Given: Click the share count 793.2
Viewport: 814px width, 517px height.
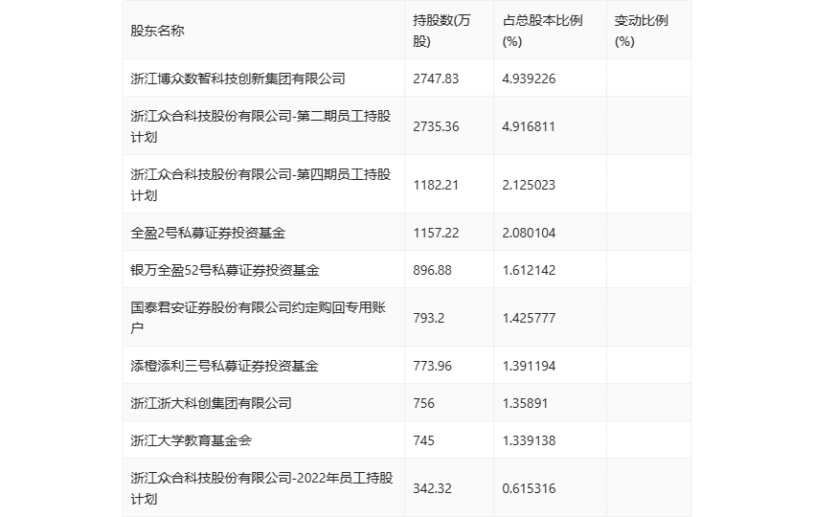Looking at the screenshot, I should tap(428, 318).
